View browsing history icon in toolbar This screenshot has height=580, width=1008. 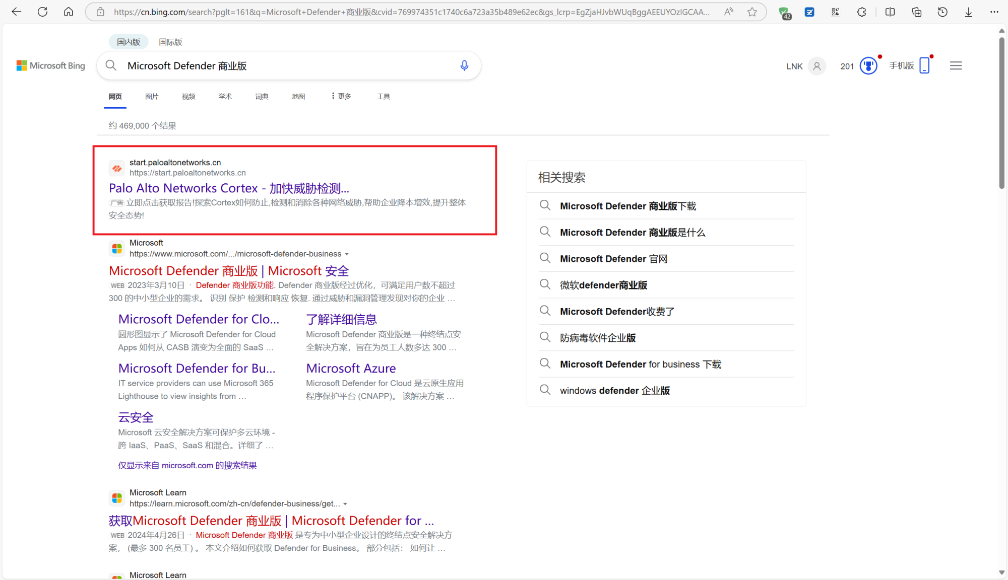pos(942,12)
